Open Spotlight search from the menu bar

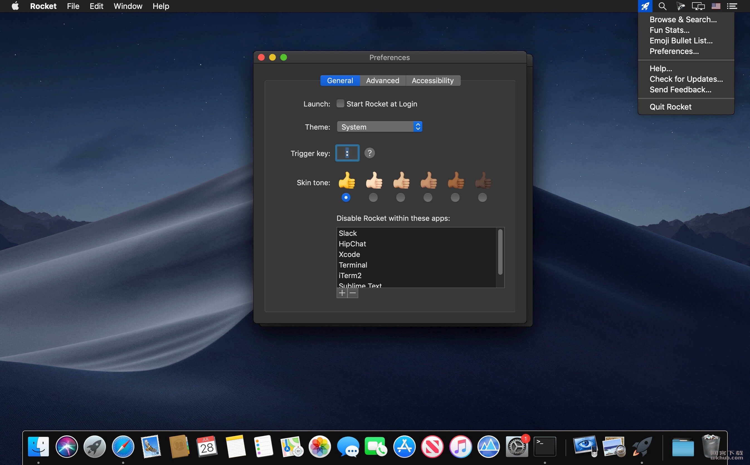(x=663, y=6)
